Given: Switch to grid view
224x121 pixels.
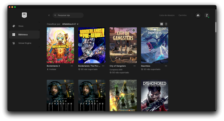Looking at the screenshot, I should pos(162,24).
